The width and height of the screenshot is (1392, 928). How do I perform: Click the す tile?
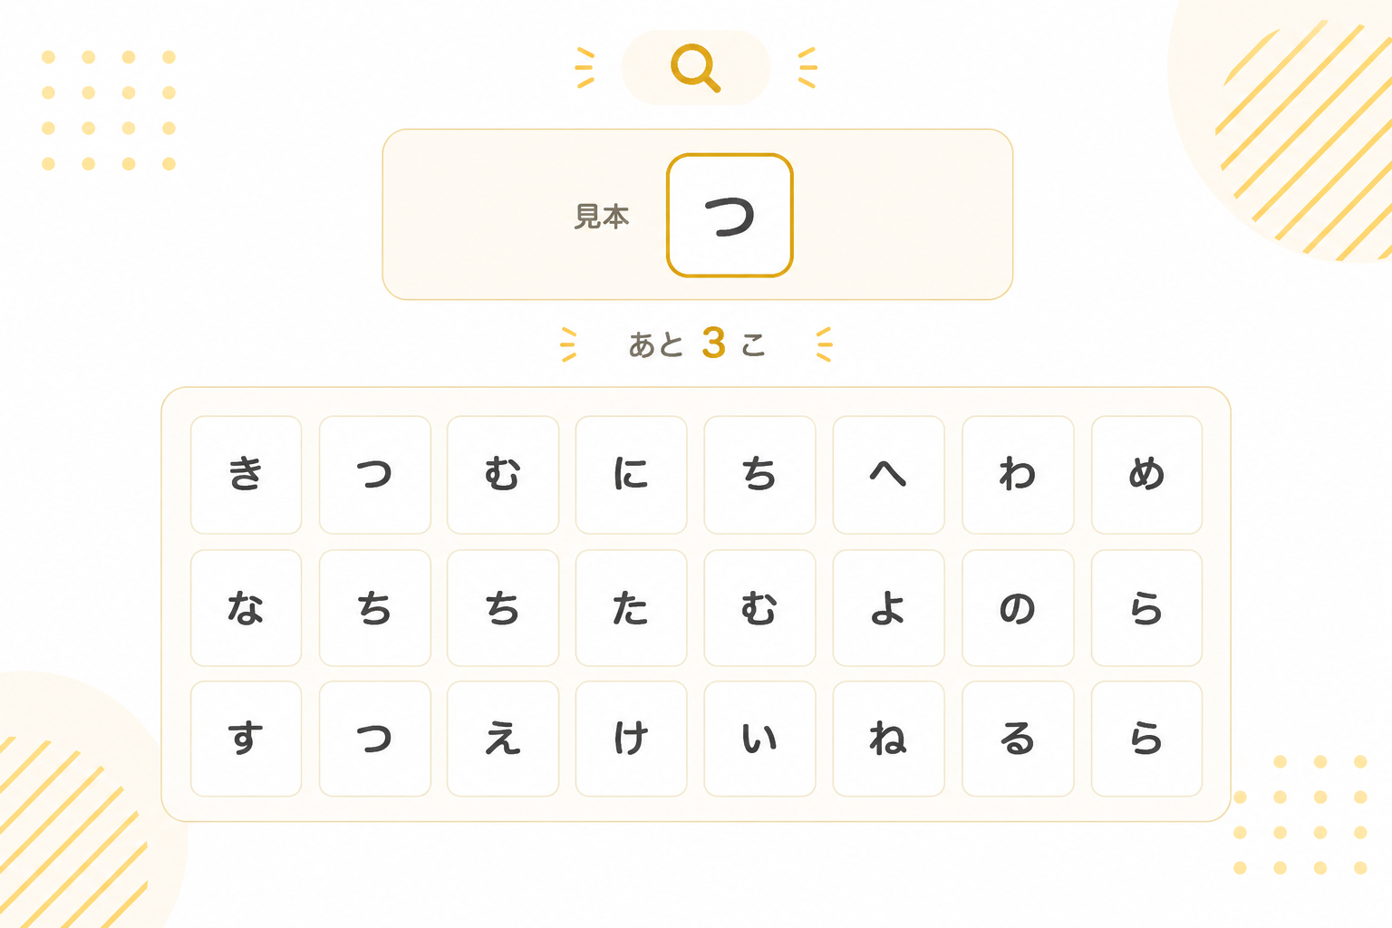246,739
